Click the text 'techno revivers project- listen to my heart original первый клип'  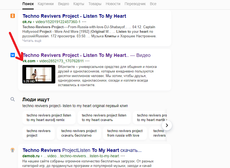pyautogui.click(x=75, y=106)
